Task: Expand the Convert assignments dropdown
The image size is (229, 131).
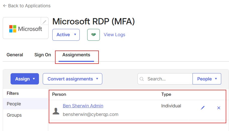Action: click(x=72, y=79)
